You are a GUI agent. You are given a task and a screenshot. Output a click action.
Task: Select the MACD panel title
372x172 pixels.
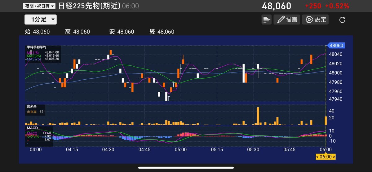[32, 128]
